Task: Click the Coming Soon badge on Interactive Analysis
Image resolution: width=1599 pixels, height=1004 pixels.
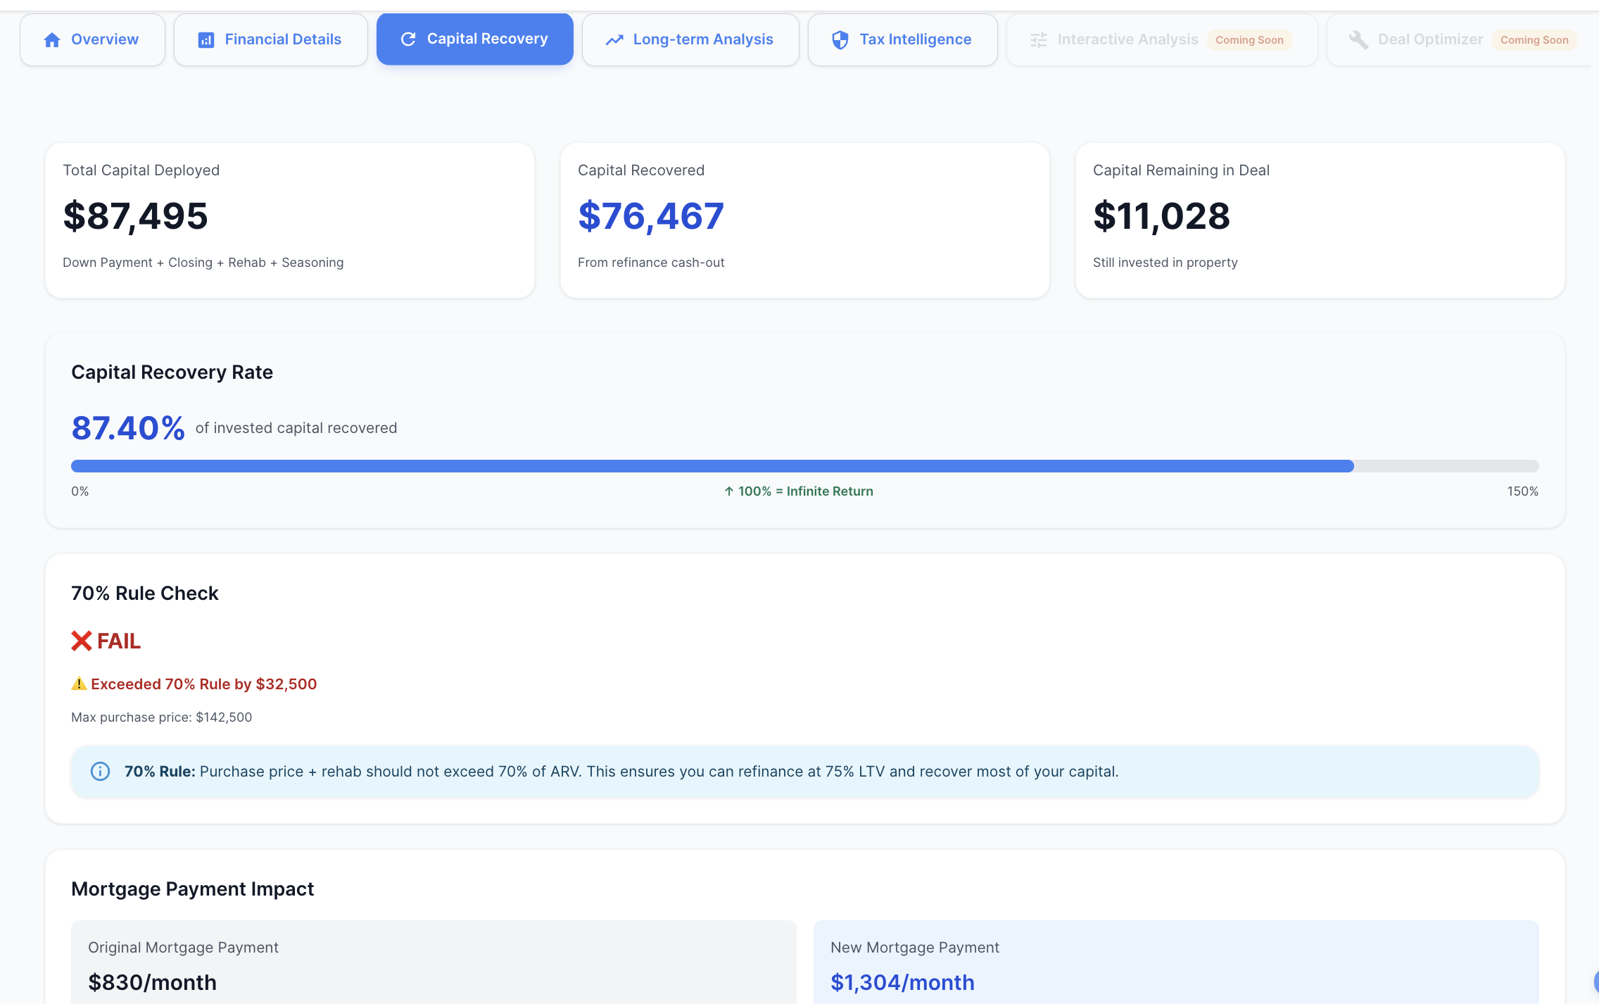Action: pyautogui.click(x=1250, y=39)
